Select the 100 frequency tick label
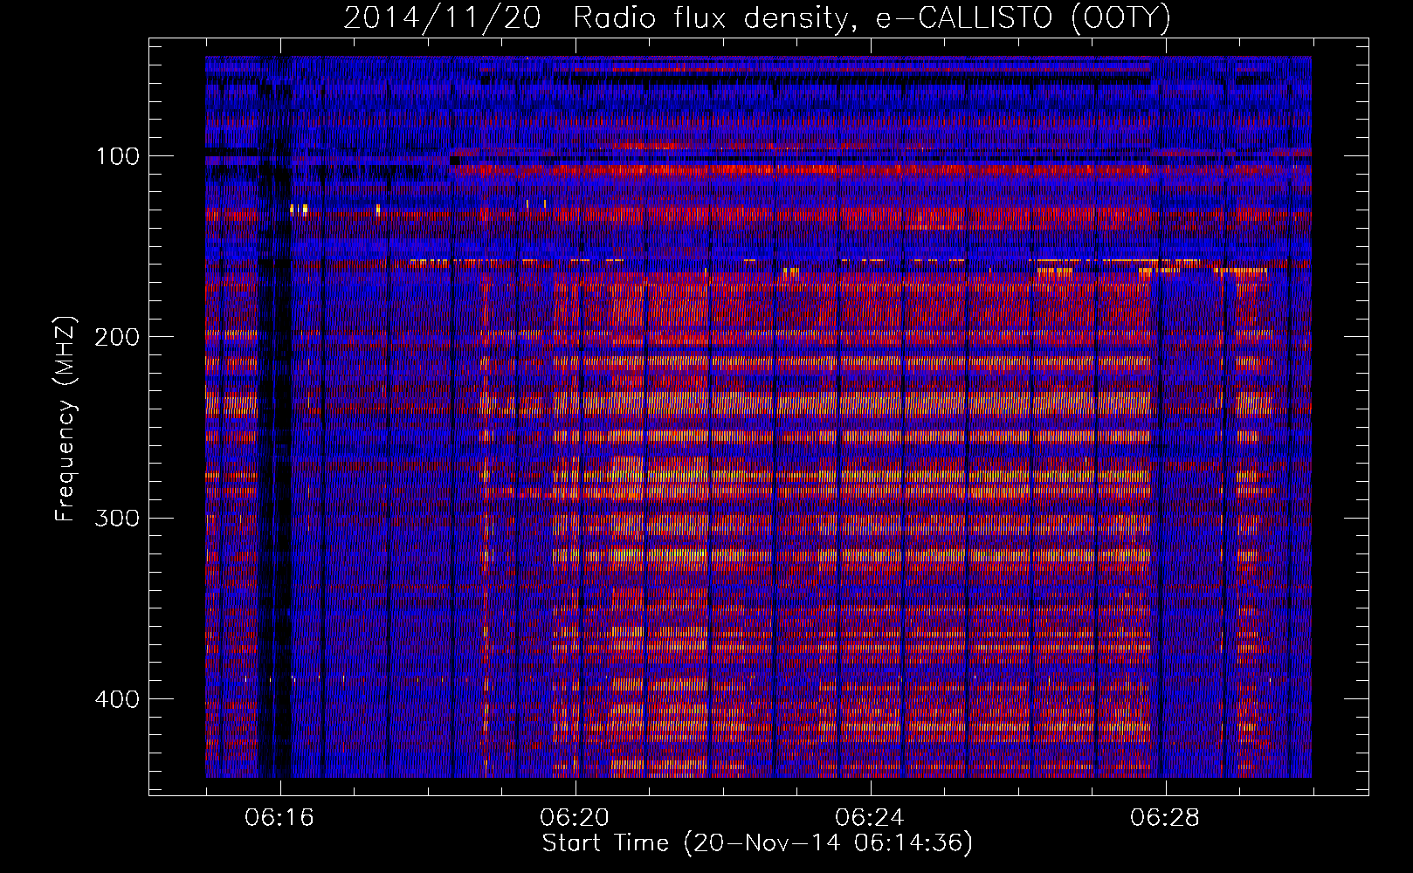This screenshot has width=1413, height=873. [x=117, y=156]
